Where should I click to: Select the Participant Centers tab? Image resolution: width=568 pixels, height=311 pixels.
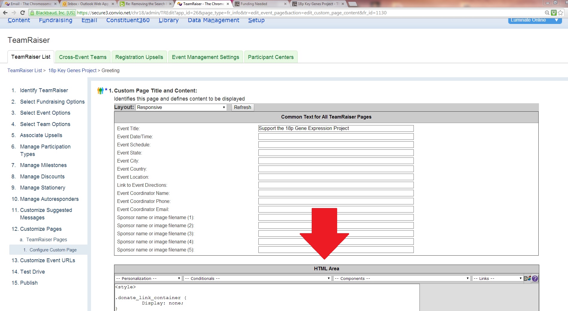(271, 57)
